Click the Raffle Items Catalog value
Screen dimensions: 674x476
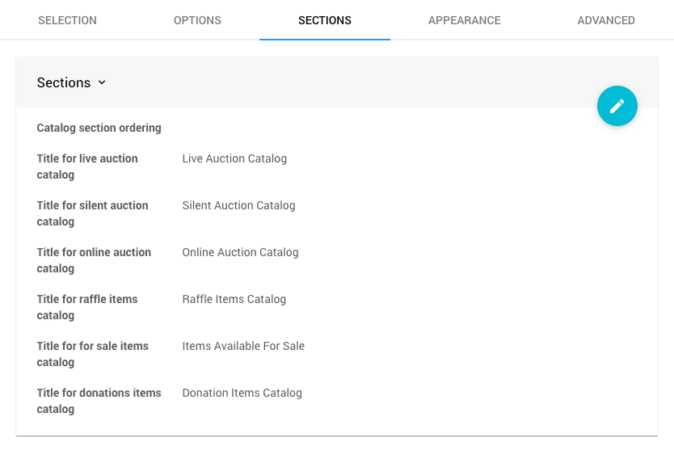(x=234, y=299)
